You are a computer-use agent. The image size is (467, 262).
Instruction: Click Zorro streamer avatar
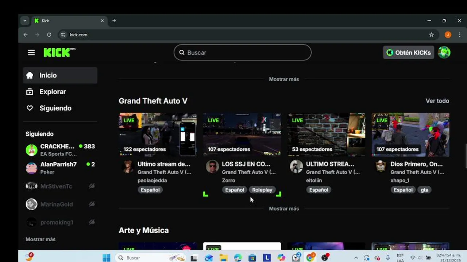[212, 167]
